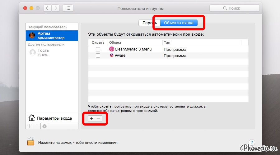Select the Гость user account
The height and width of the screenshot is (155, 280).
[52, 52]
